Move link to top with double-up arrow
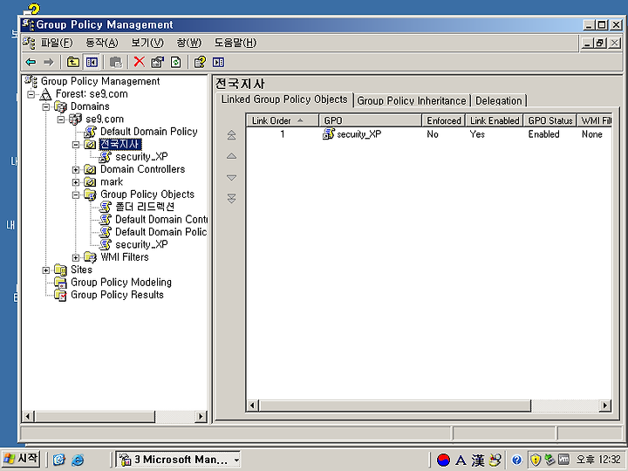The image size is (628, 471). coord(231,135)
